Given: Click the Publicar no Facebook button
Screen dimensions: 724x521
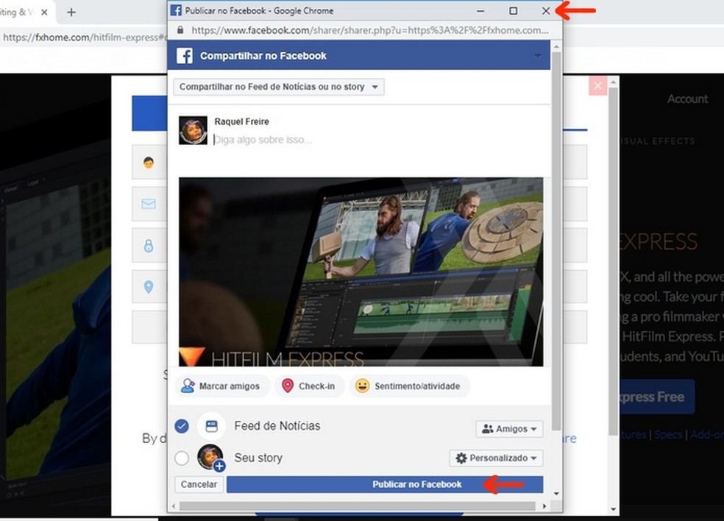Looking at the screenshot, I should 385,484.
